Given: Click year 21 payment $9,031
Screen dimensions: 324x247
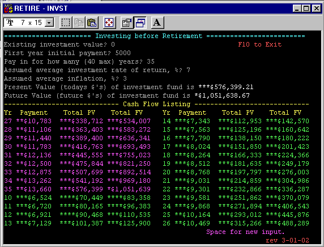Looking at the screenshot, I should 193,181.
